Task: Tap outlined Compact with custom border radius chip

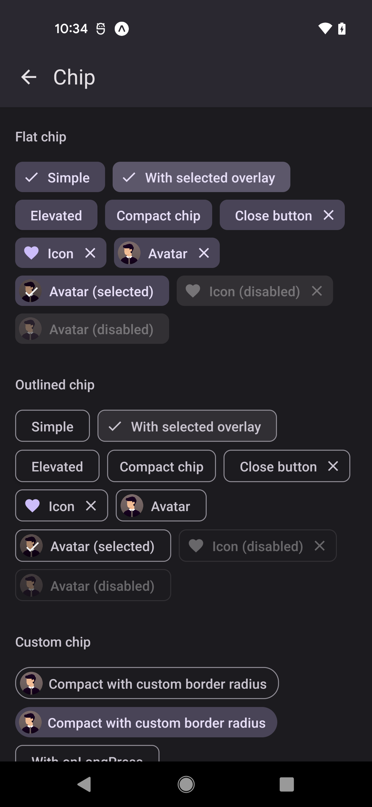Action: 147,684
